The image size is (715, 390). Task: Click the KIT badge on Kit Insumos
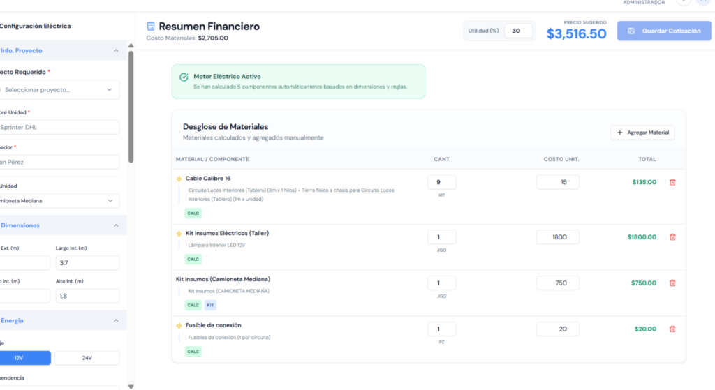[x=210, y=306]
